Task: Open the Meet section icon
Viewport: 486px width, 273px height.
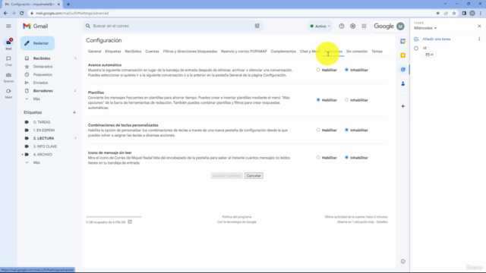Action: tap(8, 93)
